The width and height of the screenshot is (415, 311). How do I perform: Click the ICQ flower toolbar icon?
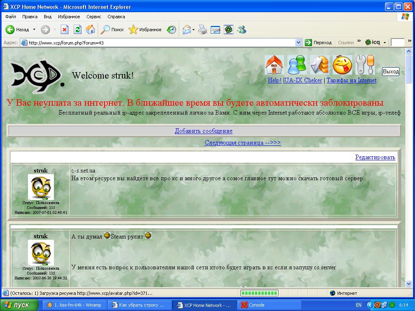[x=229, y=30]
